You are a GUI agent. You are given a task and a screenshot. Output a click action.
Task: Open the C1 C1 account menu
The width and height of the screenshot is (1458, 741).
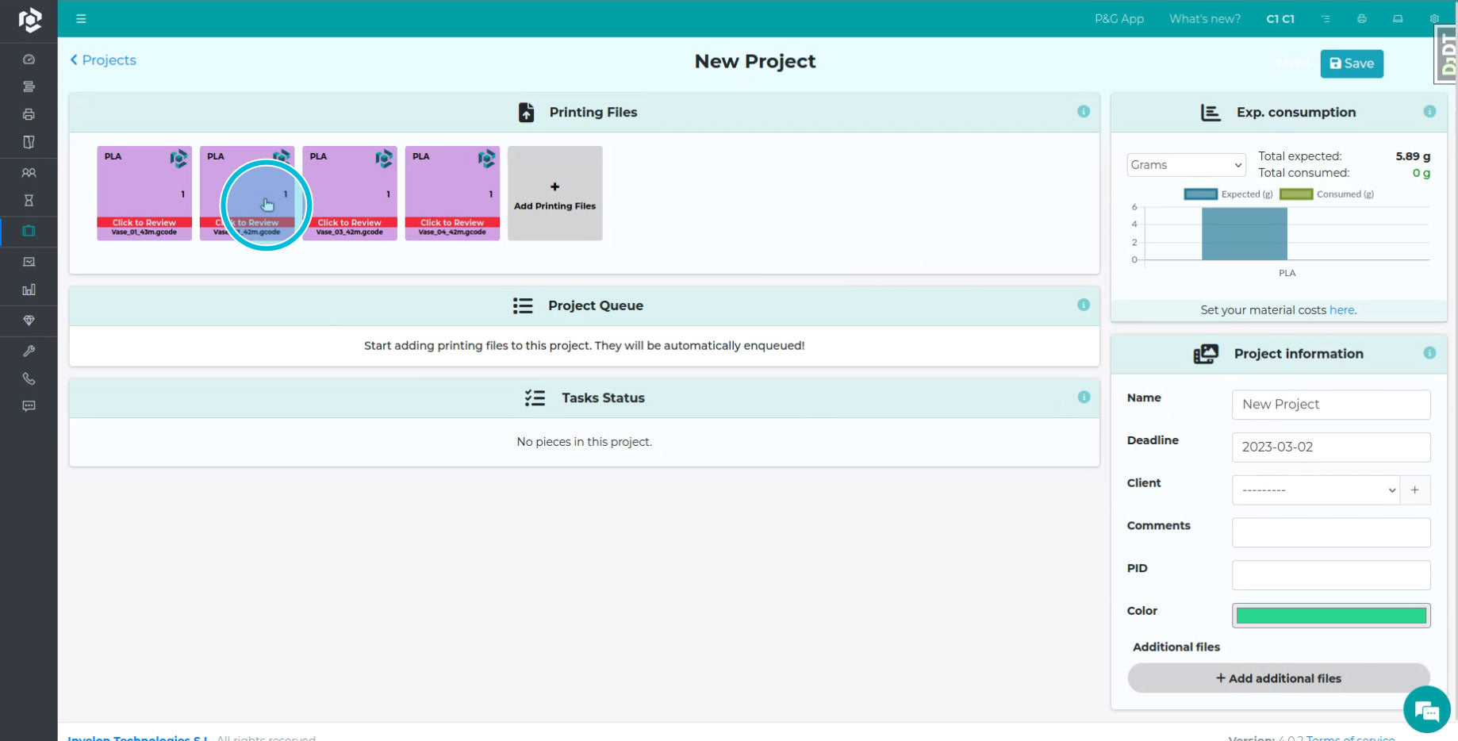(1280, 19)
